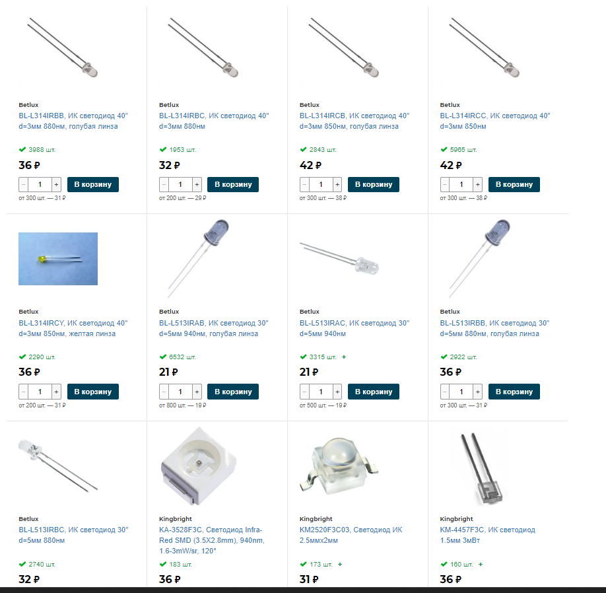Increase quantity for BL-L513IRAB
The height and width of the screenshot is (593, 606).
(x=197, y=392)
